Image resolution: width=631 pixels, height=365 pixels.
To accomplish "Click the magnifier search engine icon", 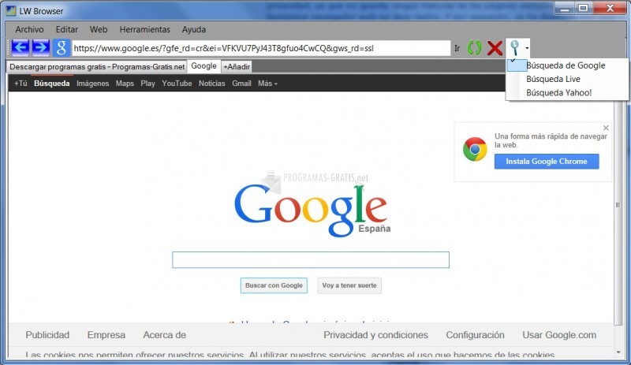I will click(515, 48).
